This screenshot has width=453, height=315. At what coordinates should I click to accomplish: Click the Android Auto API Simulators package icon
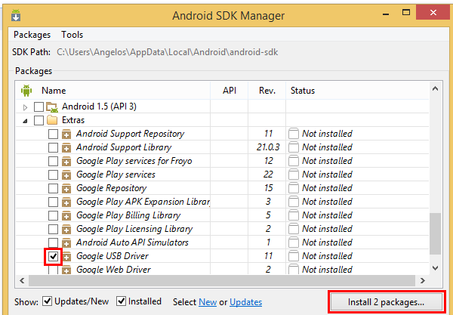[66, 242]
